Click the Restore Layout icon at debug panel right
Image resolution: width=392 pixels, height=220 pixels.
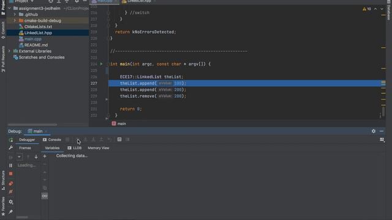(x=382, y=140)
